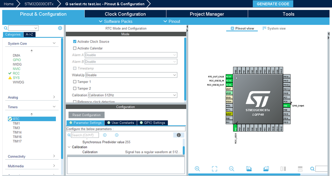Select SYS with warning in System Core
332x176 pixels.
[16, 78]
